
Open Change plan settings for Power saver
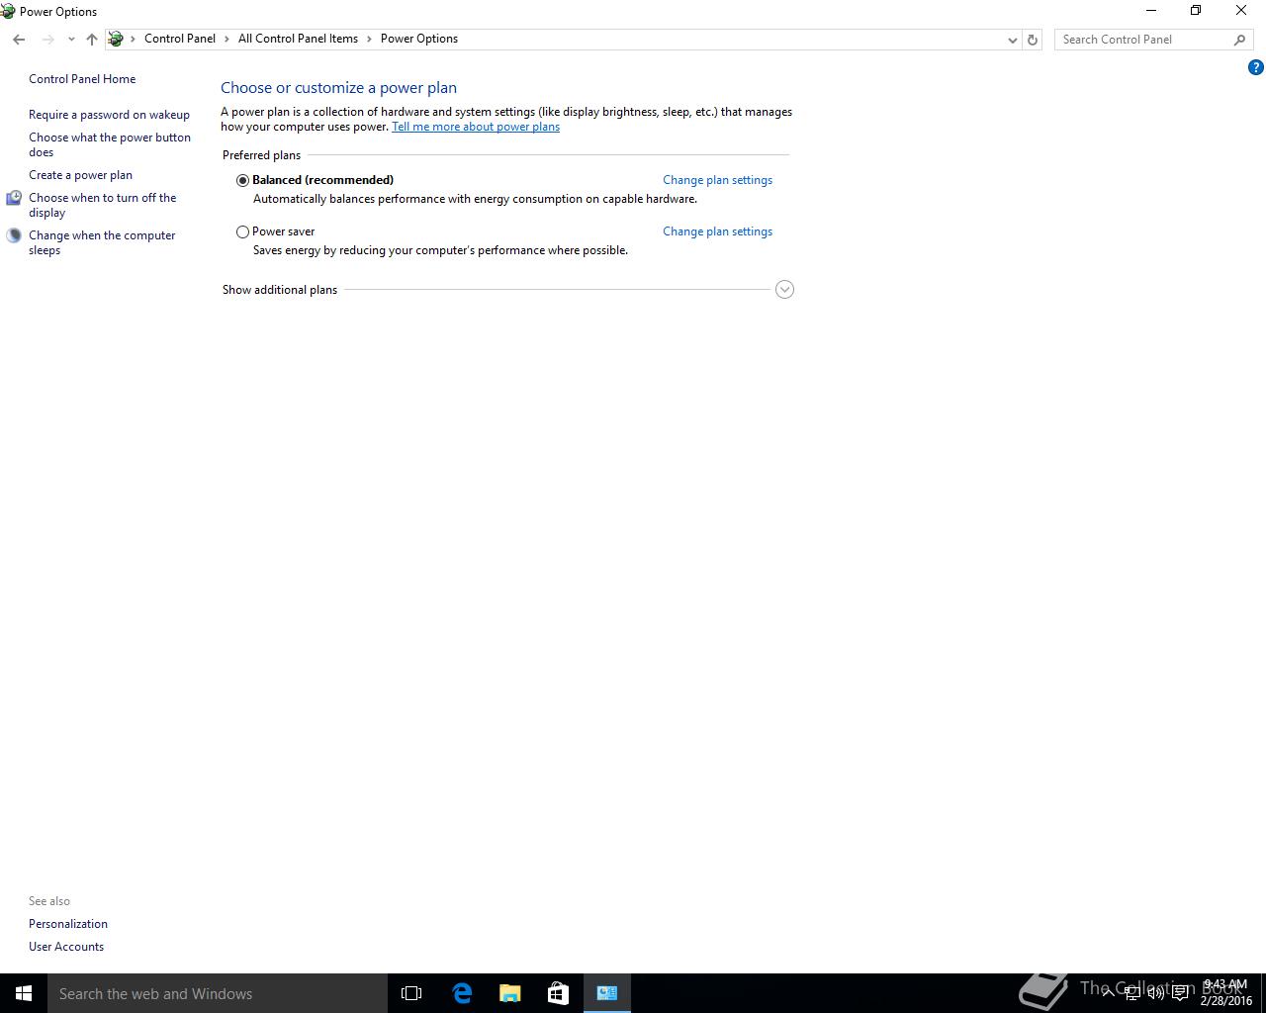pyautogui.click(x=717, y=231)
